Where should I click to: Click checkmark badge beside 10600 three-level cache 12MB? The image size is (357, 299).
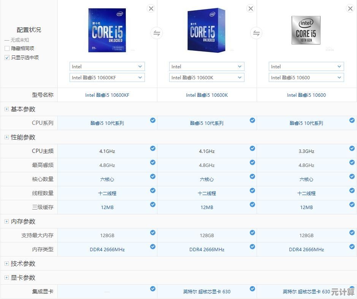click(x=352, y=205)
